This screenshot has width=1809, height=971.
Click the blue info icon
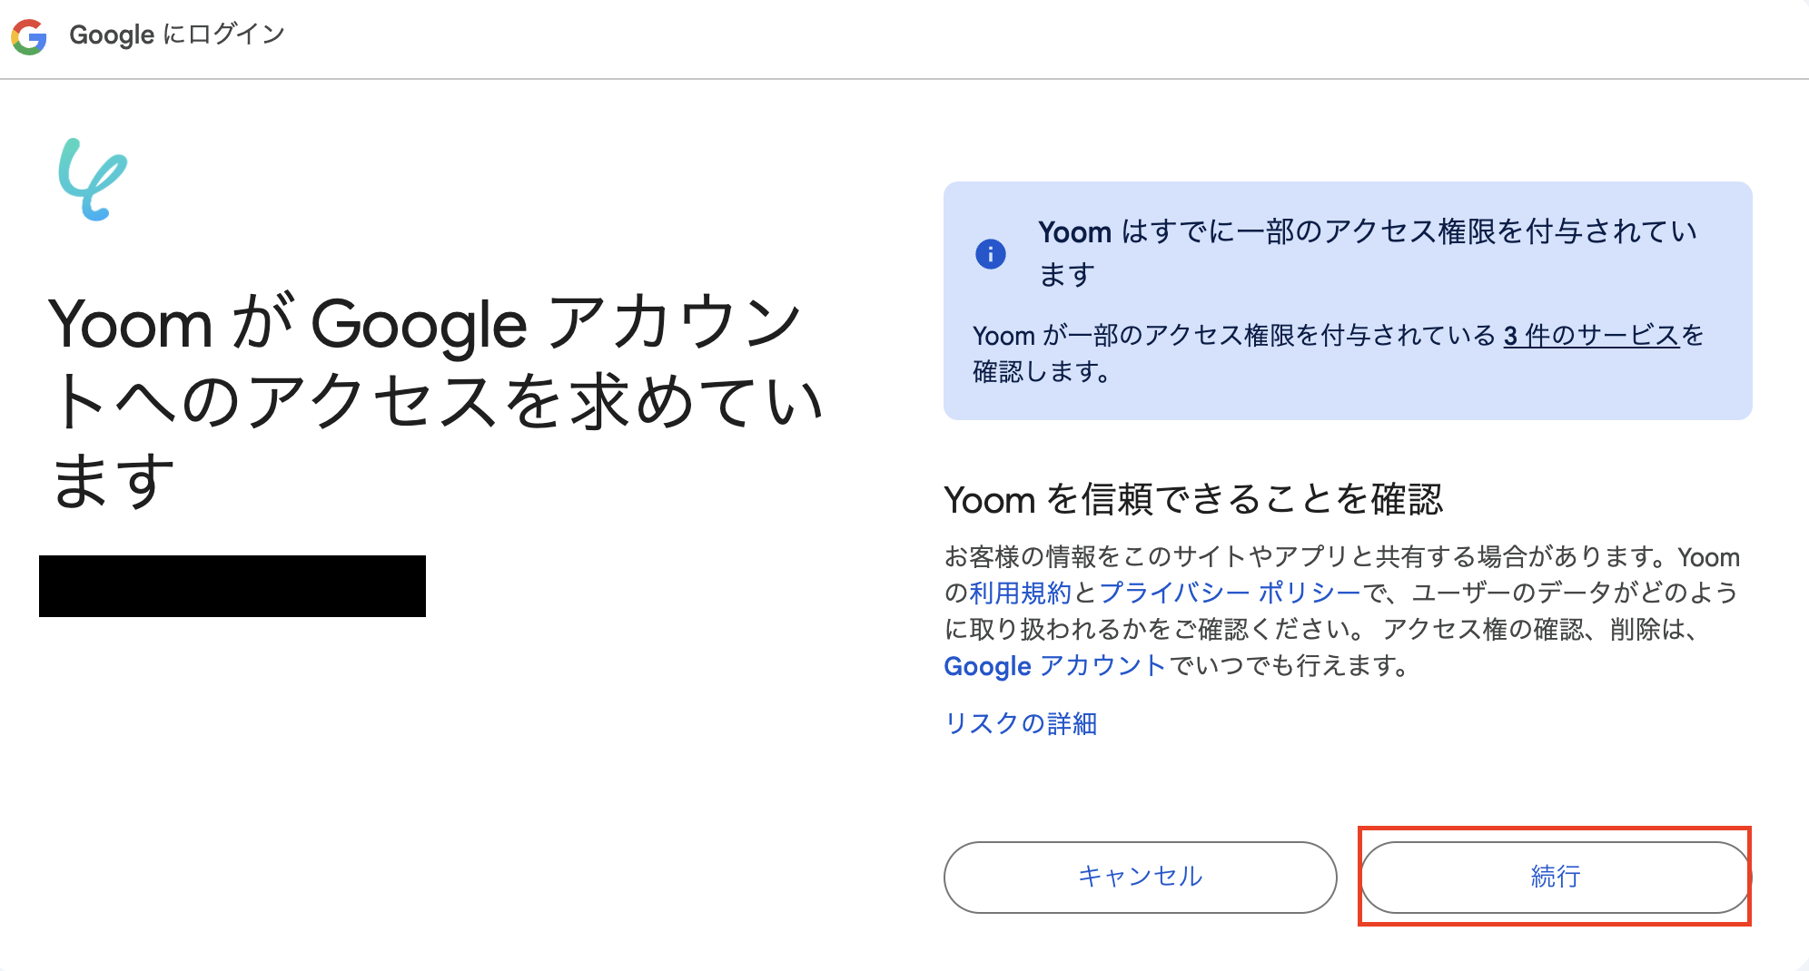coord(990,254)
